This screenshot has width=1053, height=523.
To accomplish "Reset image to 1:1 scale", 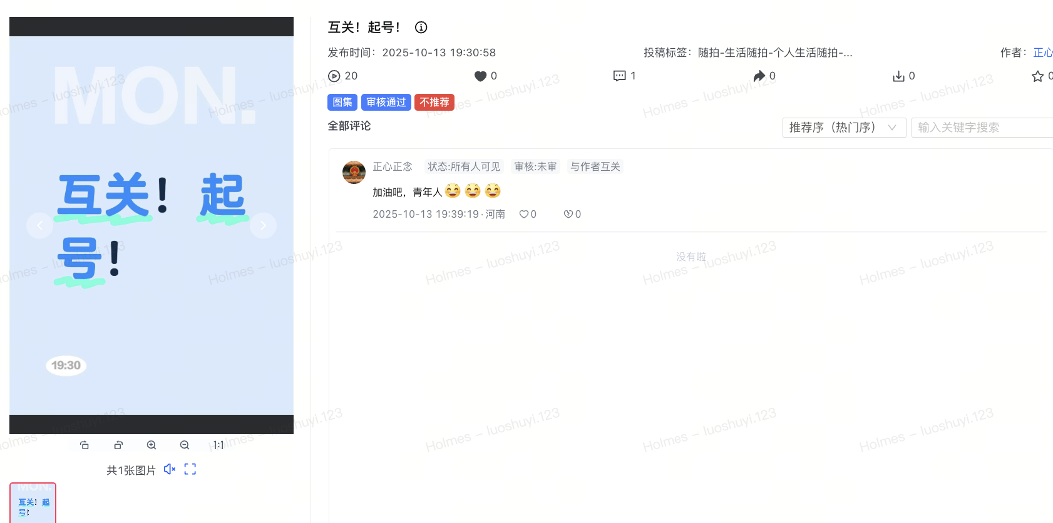I will coord(218,445).
